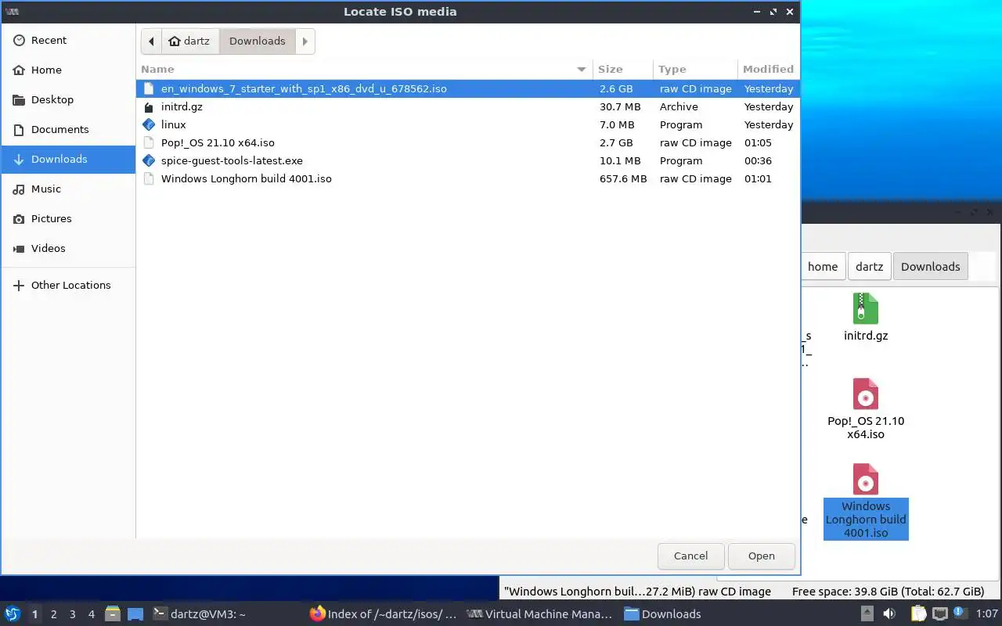Select the Windows Longhorn iso icon in file manager
Viewport: 1002px width, 626px height.
coord(866,479)
